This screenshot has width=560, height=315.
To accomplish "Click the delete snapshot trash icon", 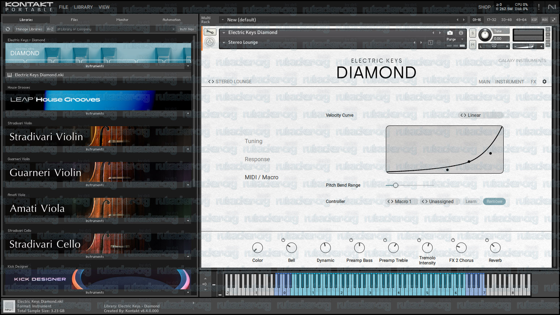I will [x=439, y=42].
